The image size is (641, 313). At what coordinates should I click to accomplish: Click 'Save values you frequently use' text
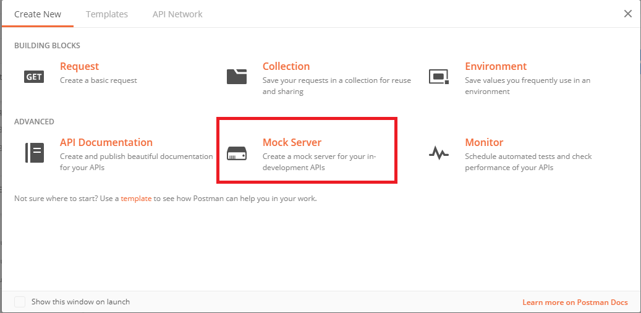[x=528, y=86]
